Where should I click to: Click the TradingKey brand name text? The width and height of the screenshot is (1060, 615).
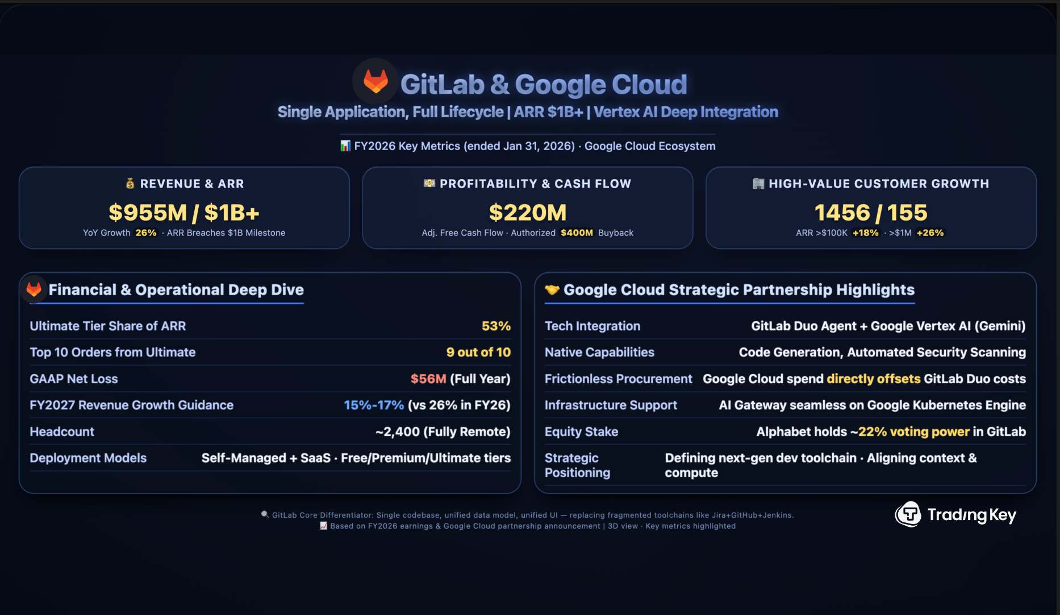[971, 515]
